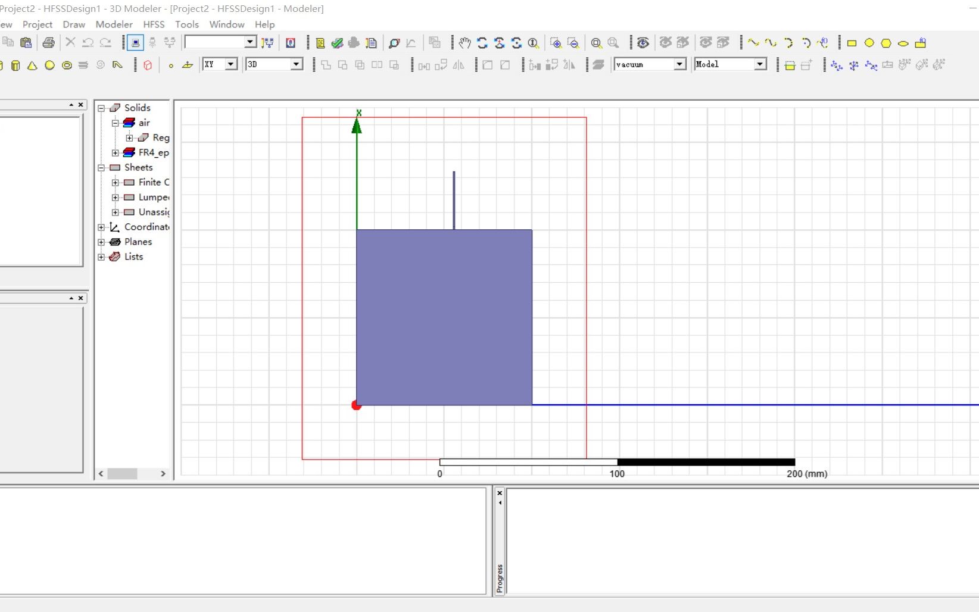The height and width of the screenshot is (612, 979).
Task: Open the Help menu
Action: point(265,24)
